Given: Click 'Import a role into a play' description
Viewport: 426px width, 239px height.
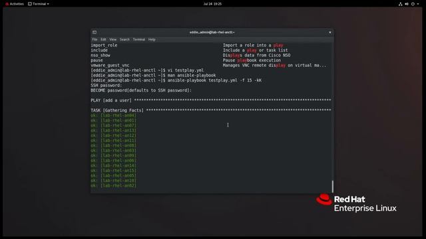Looking at the screenshot, I should [x=253, y=45].
